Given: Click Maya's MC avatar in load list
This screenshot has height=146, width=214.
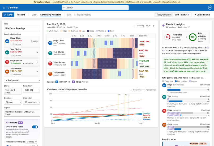Looking at the screenshot, I should pyautogui.click(x=164, y=85).
